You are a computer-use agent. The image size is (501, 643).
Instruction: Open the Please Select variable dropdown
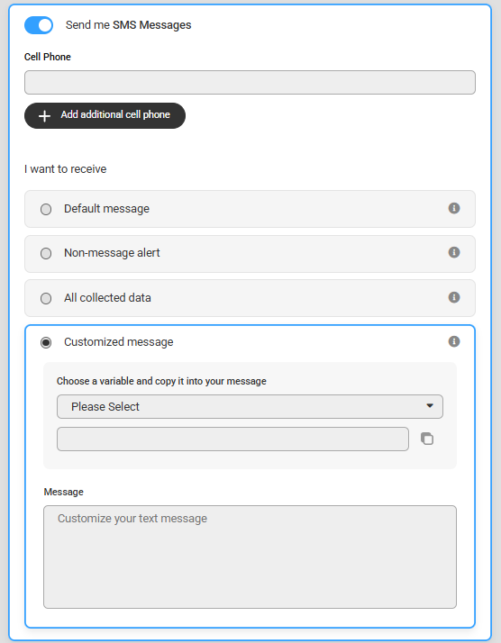coord(250,406)
